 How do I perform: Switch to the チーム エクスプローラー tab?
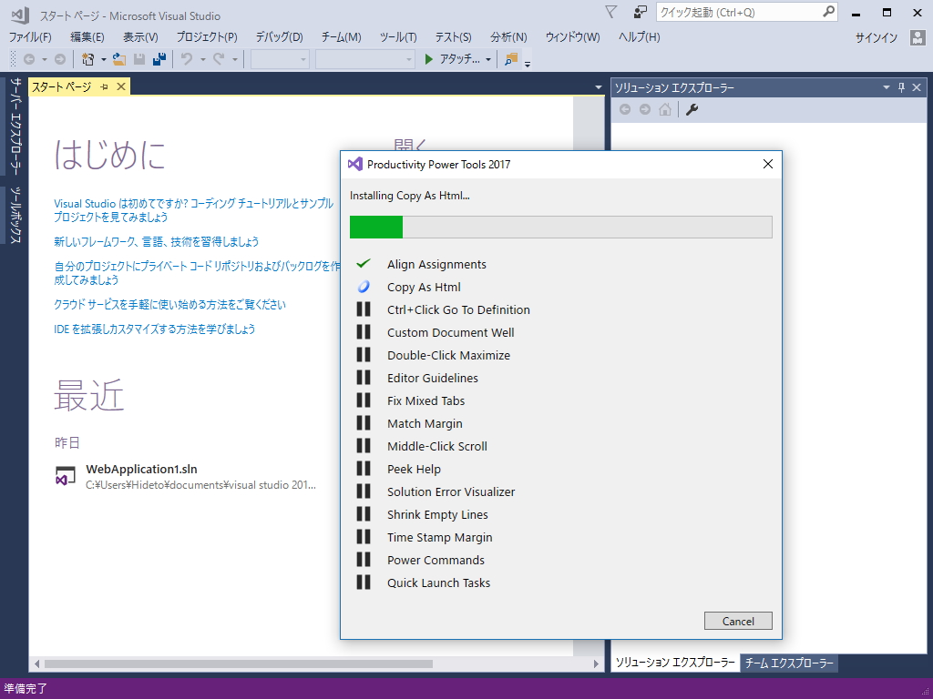coord(789,663)
